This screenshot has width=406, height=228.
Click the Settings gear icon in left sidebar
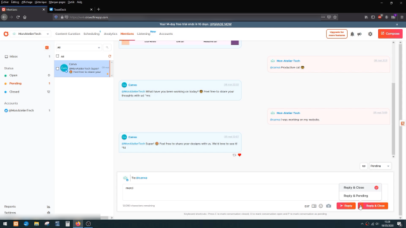tap(48, 213)
